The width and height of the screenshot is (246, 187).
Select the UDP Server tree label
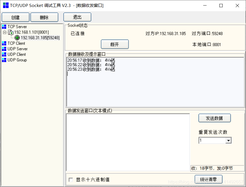(x=17, y=49)
